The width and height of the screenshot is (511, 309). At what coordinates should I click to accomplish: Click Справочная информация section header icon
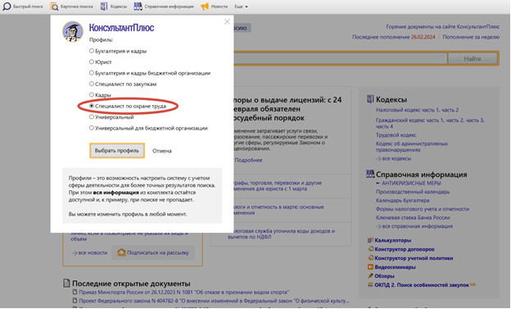(370, 174)
